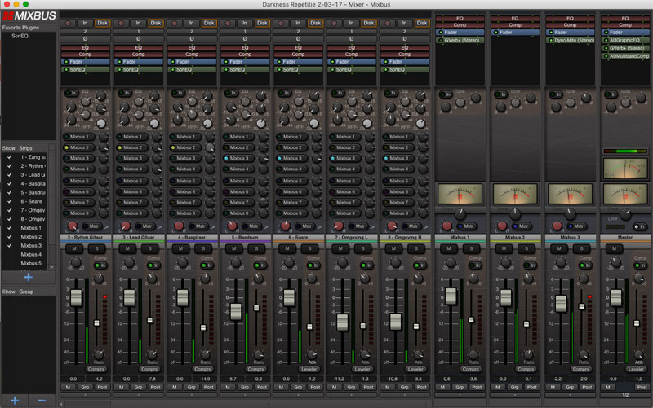Screen dimensions: 653x408
Task: Click the pan knob on Rythm Gitaar strip
Action: tap(73, 226)
